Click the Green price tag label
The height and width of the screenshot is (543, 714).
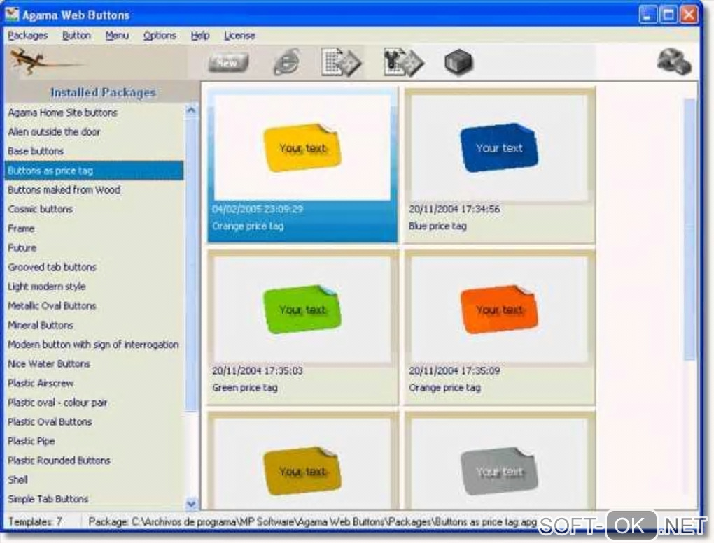pos(244,387)
